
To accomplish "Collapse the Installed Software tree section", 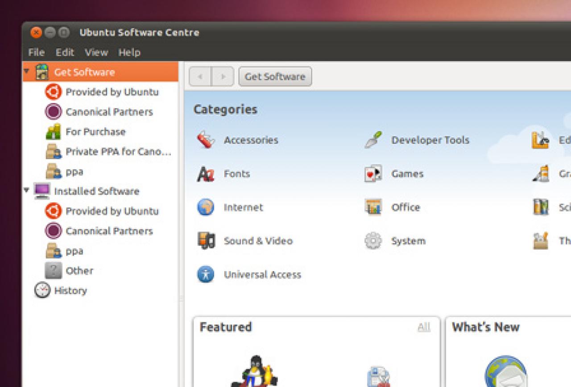I will point(27,190).
